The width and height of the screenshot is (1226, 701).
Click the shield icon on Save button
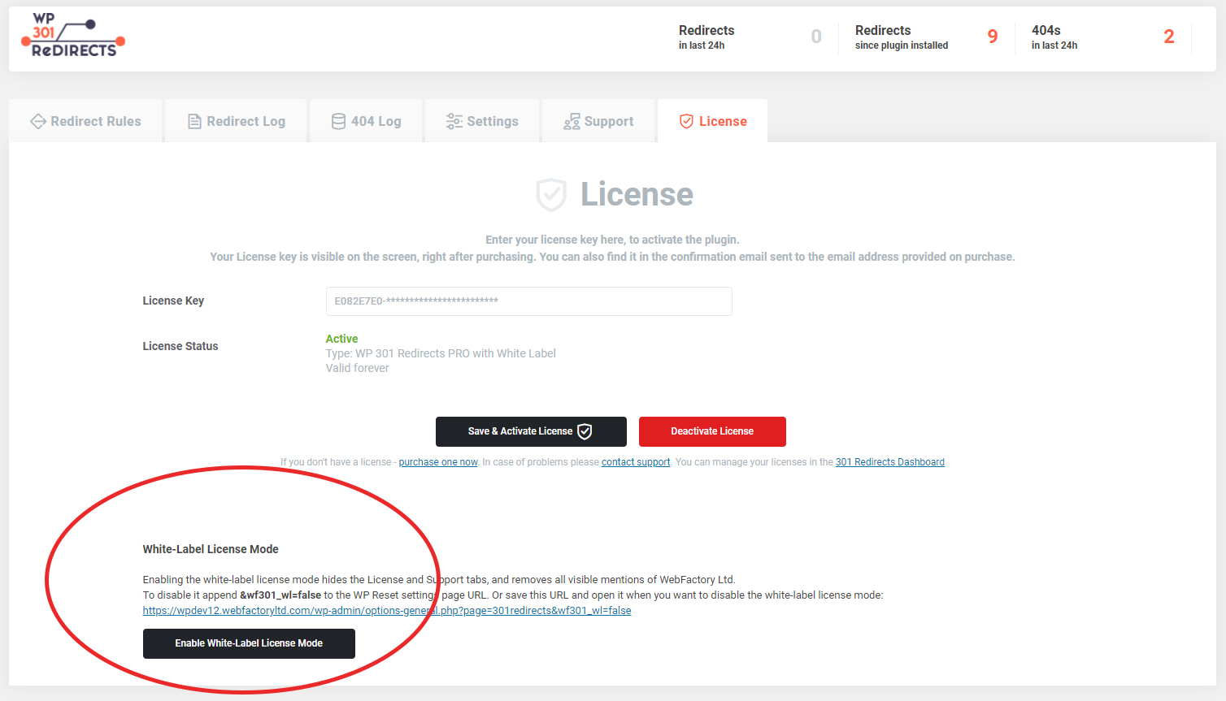pos(585,431)
